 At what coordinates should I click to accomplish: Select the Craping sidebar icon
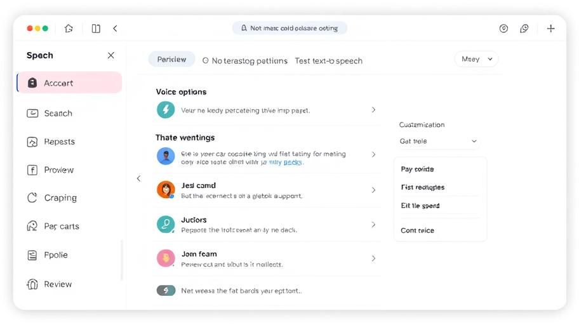tap(32, 197)
